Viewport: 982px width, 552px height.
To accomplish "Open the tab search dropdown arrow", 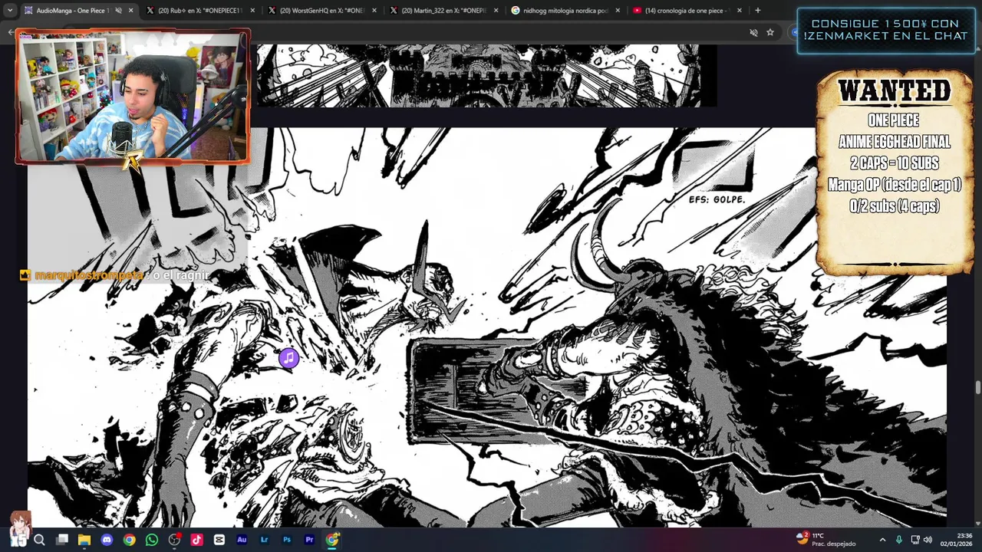I will (10, 11).
